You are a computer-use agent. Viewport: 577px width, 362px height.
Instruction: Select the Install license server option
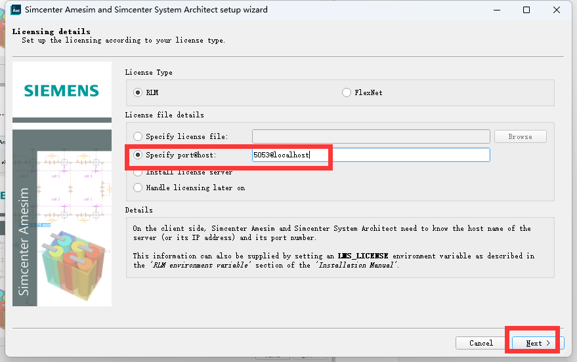click(138, 172)
